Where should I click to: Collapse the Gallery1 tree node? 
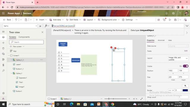[x=11, y=73]
